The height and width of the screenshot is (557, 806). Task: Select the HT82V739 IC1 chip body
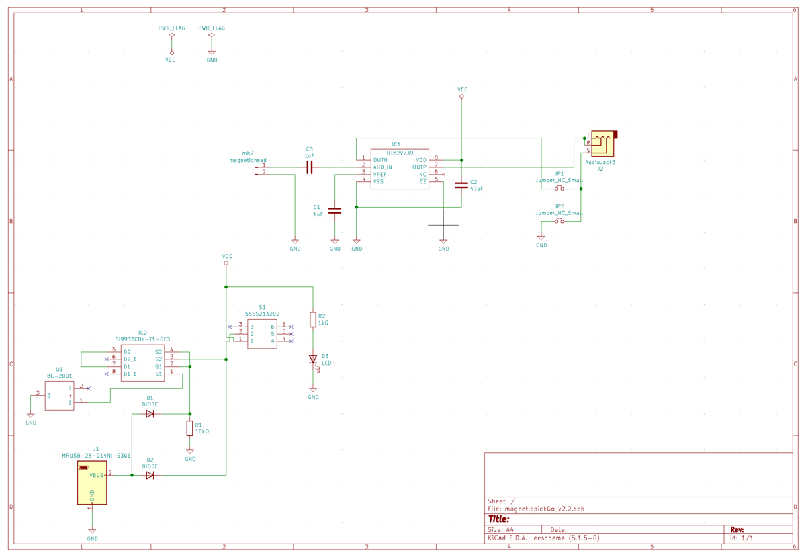click(x=400, y=169)
